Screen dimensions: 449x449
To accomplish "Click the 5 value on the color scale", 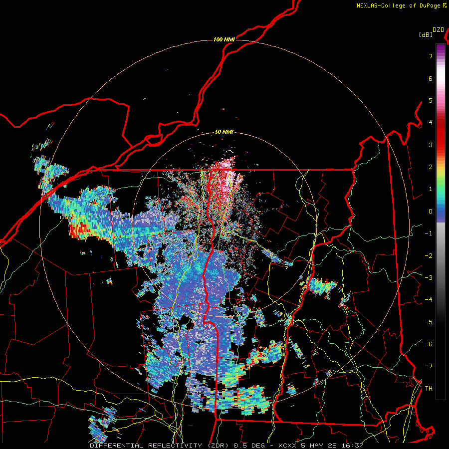I will pos(431,100).
